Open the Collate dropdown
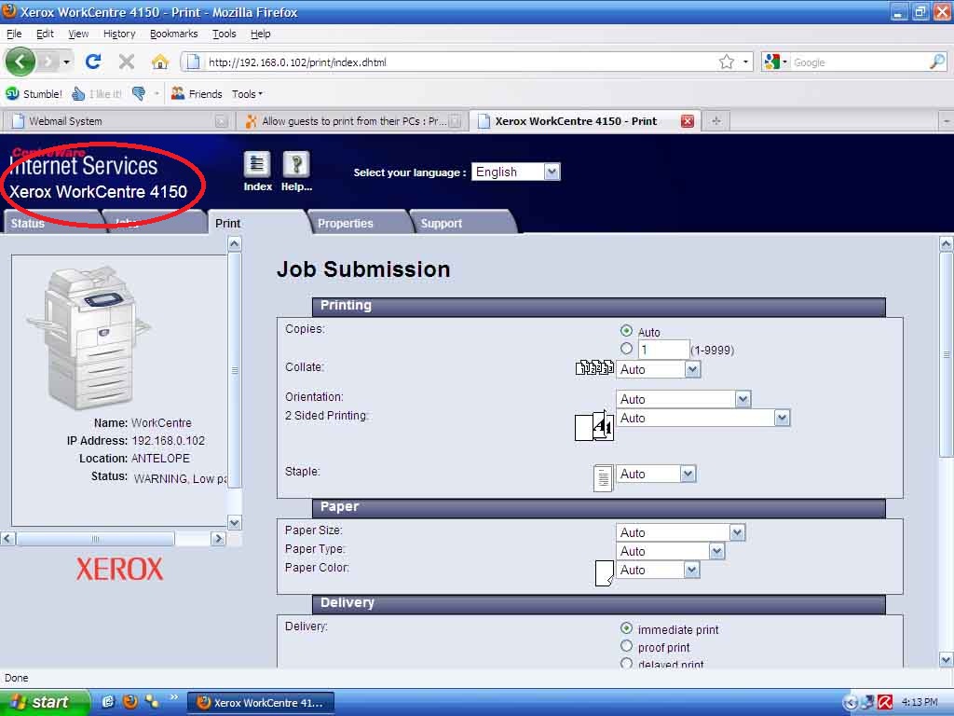 pyautogui.click(x=659, y=369)
